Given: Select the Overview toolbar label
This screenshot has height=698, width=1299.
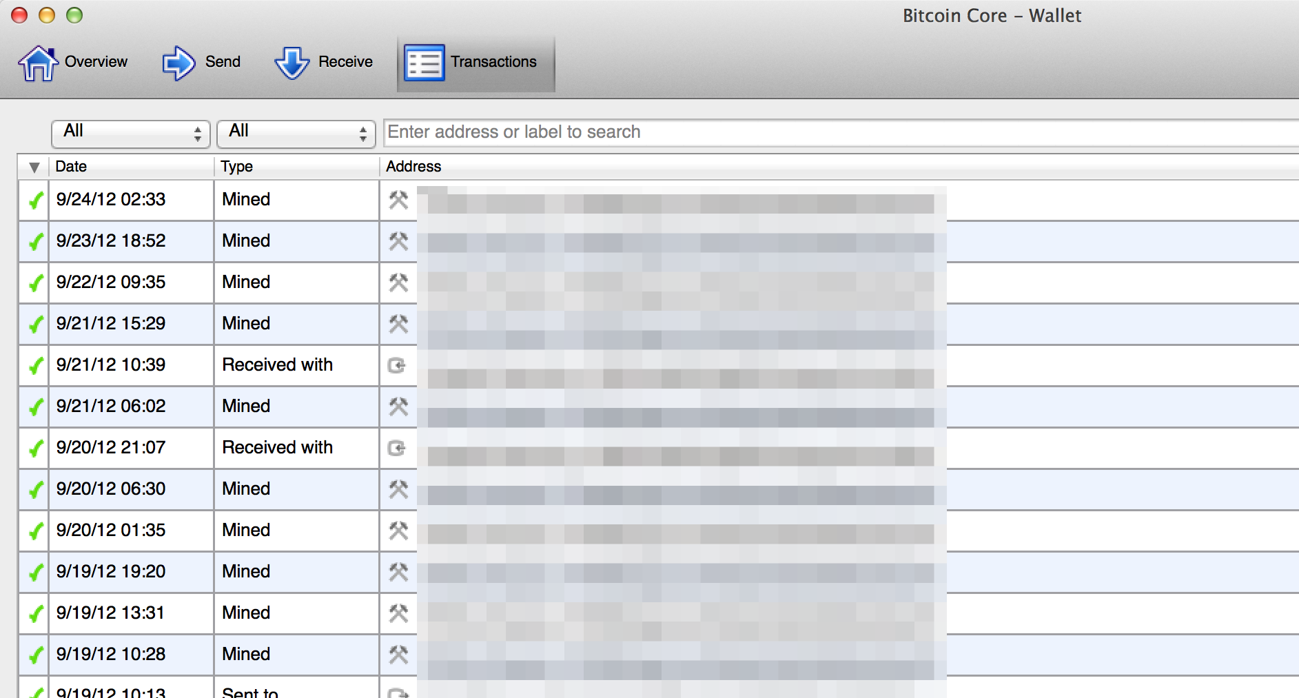Looking at the screenshot, I should [x=96, y=62].
